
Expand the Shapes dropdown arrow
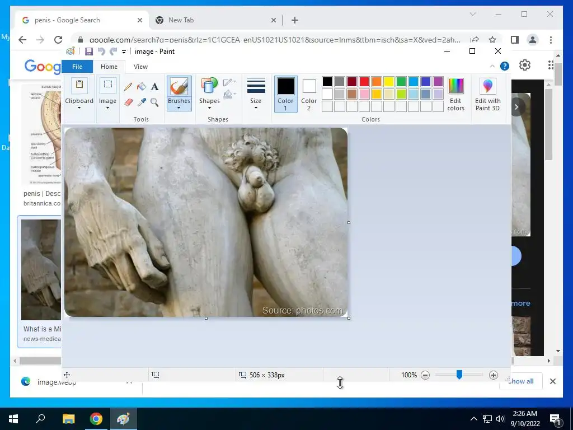pos(209,108)
